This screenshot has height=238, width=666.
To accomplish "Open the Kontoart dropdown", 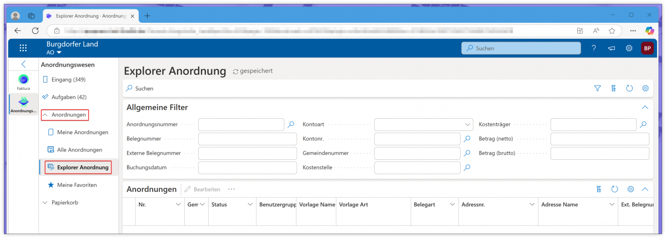I will 424,124.
